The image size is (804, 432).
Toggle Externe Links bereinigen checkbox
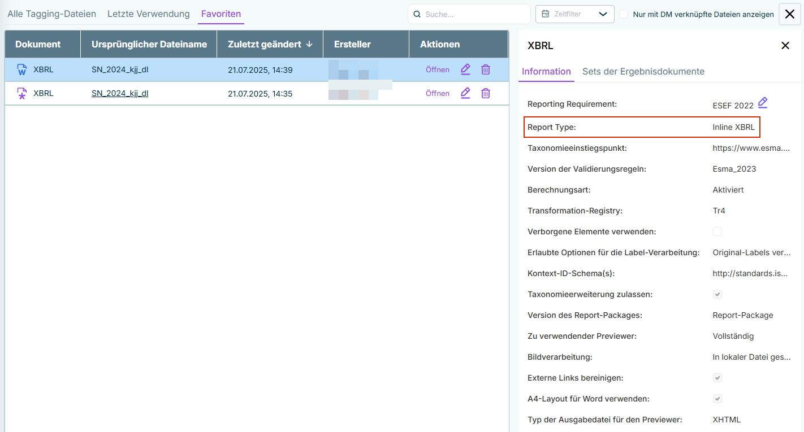tap(717, 378)
